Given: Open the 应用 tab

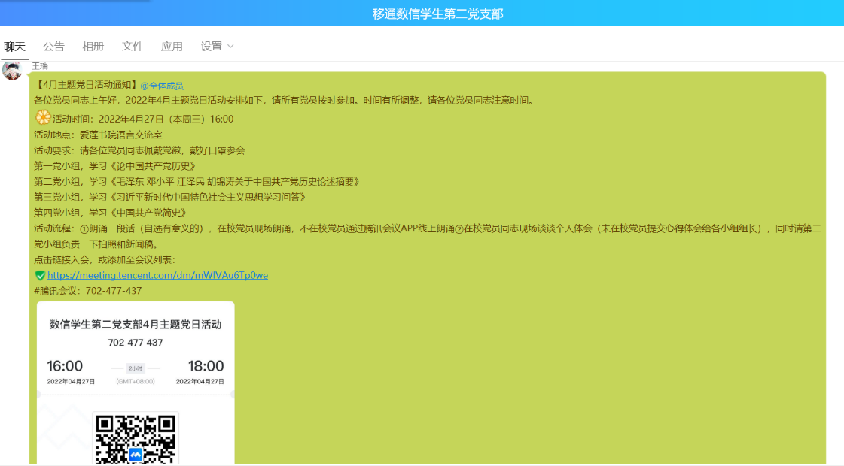Looking at the screenshot, I should (172, 47).
